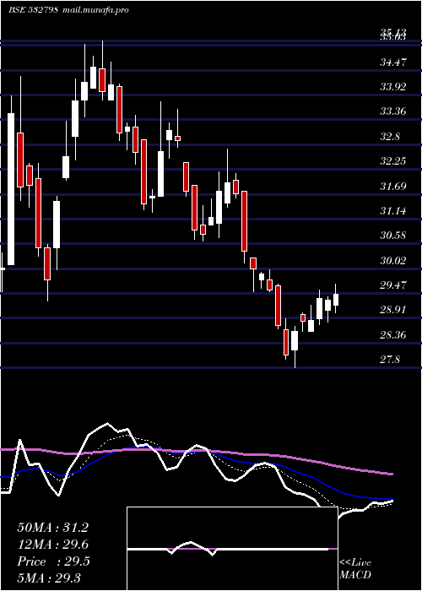Select the 29.47 price level label
This screenshot has width=422, height=591.
click(x=393, y=285)
